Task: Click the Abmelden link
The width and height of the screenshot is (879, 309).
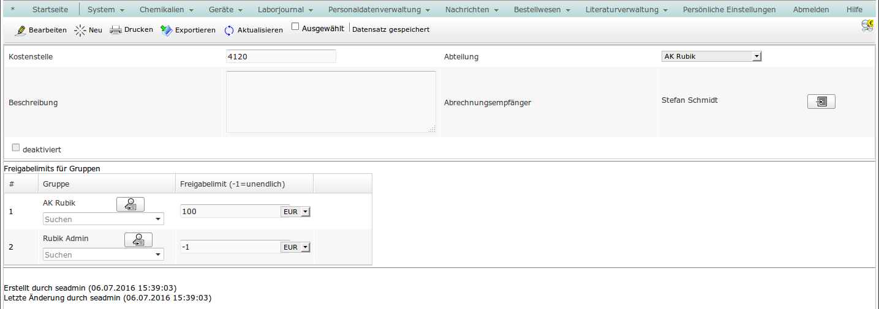Action: tap(810, 10)
